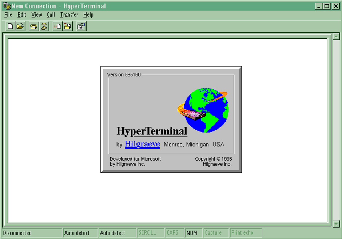Select the New connection icon
Screen dimensions: 342x239
[x=10, y=26]
